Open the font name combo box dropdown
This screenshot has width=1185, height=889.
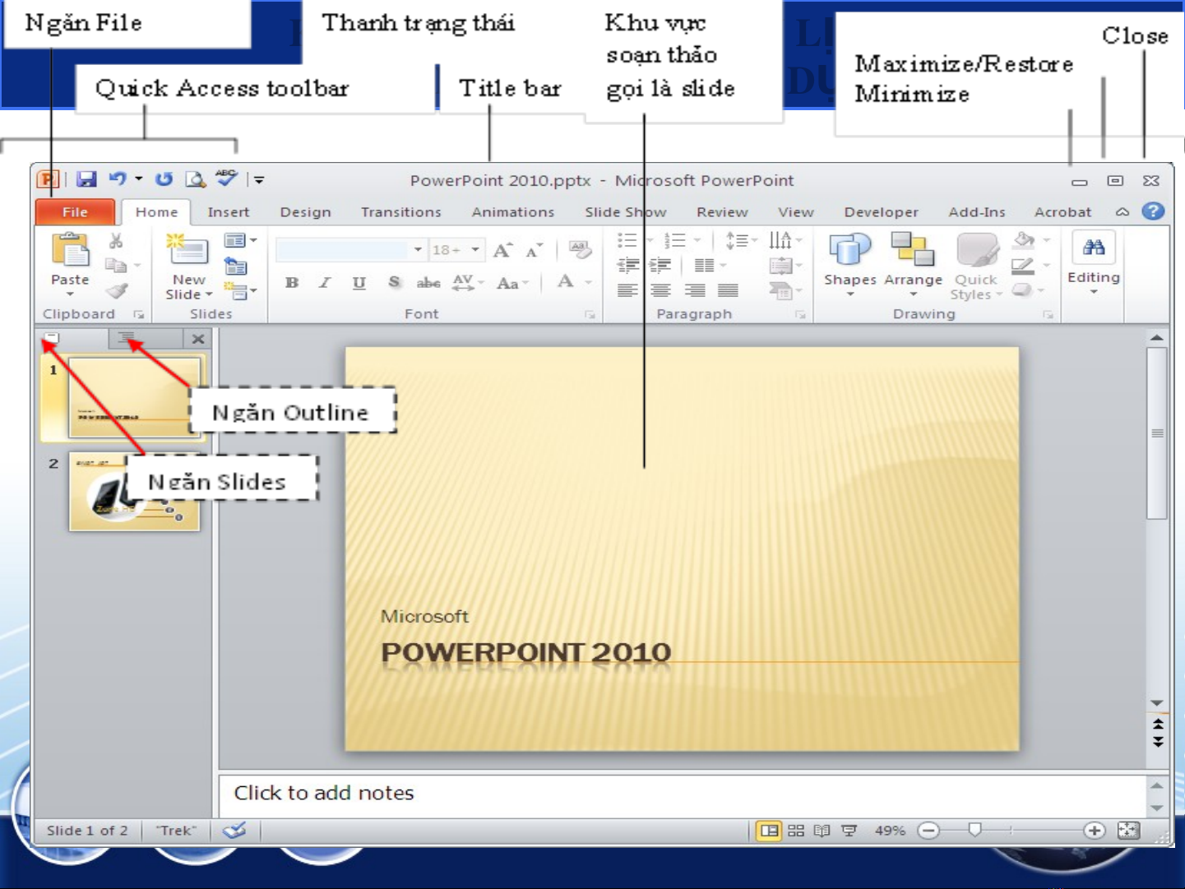[x=418, y=249]
